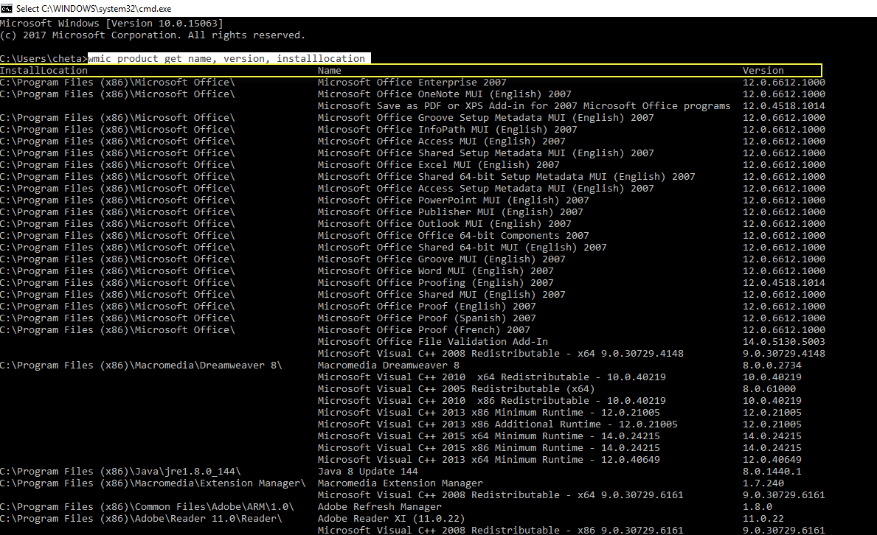The width and height of the screenshot is (877, 535).
Task: Click 'Visual C++ 2013 x86 Additional Runtime' name
Action: click(498, 423)
